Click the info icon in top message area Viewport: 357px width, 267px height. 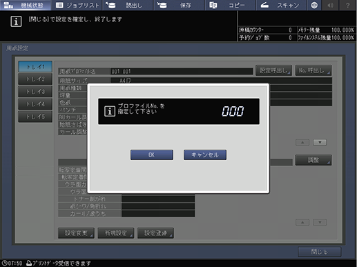tap(16, 21)
